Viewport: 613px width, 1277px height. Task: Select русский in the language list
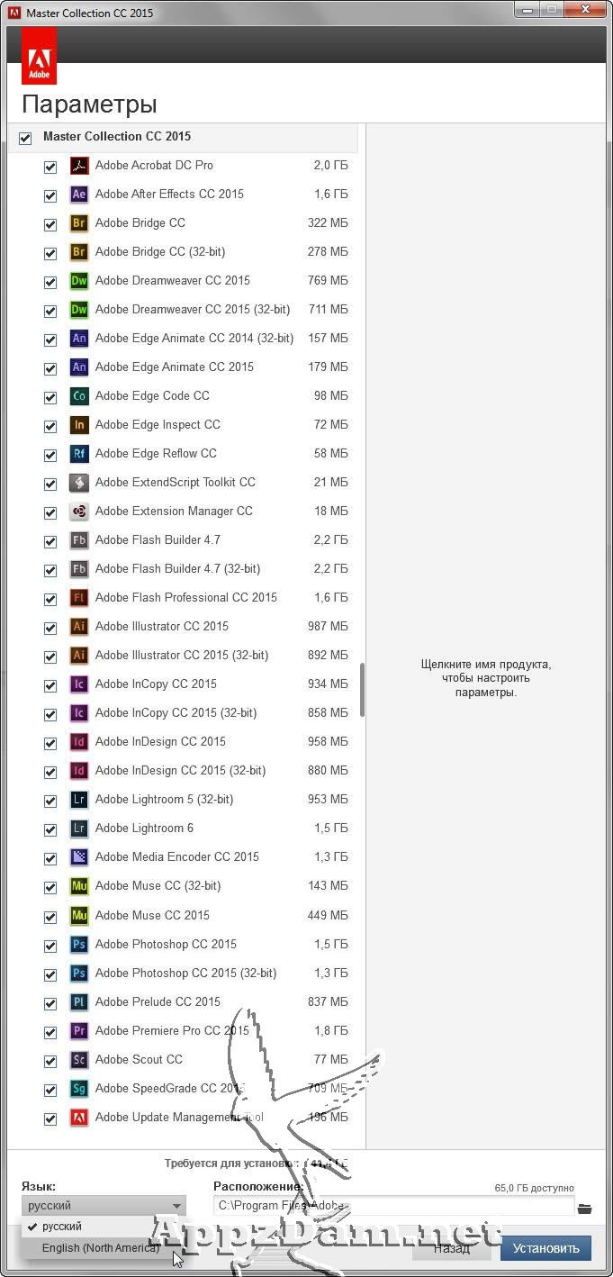coord(61,1227)
